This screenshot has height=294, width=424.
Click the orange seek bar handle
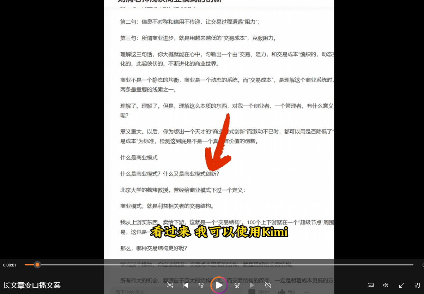pyautogui.click(x=37, y=265)
